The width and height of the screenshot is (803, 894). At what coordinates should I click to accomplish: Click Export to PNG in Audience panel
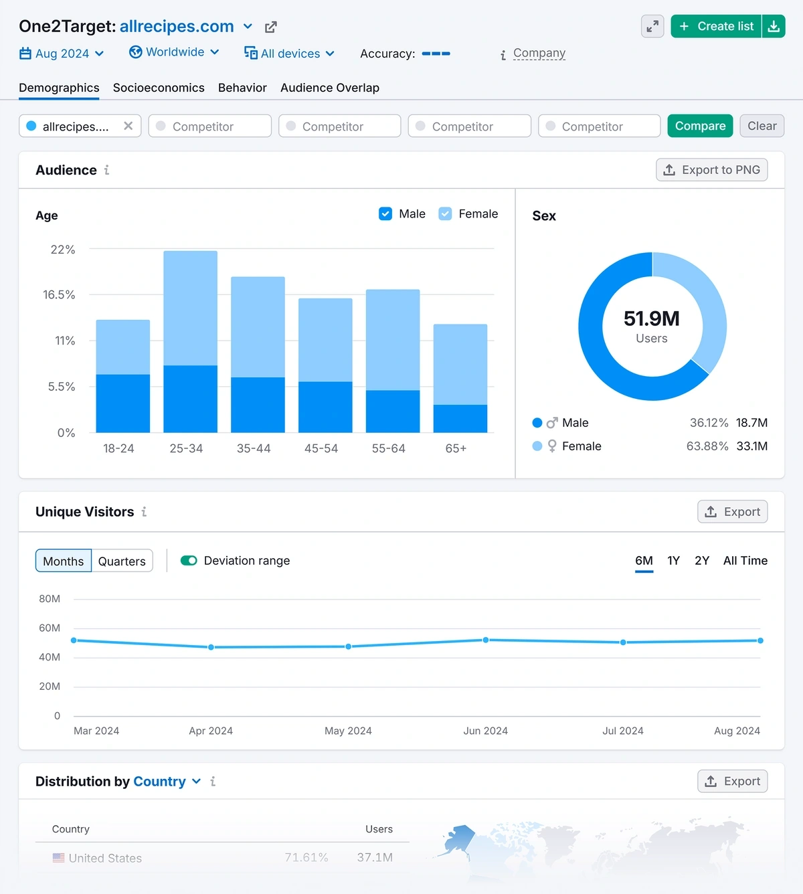pos(712,170)
